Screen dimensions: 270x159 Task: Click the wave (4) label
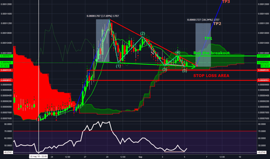click(x=178, y=52)
